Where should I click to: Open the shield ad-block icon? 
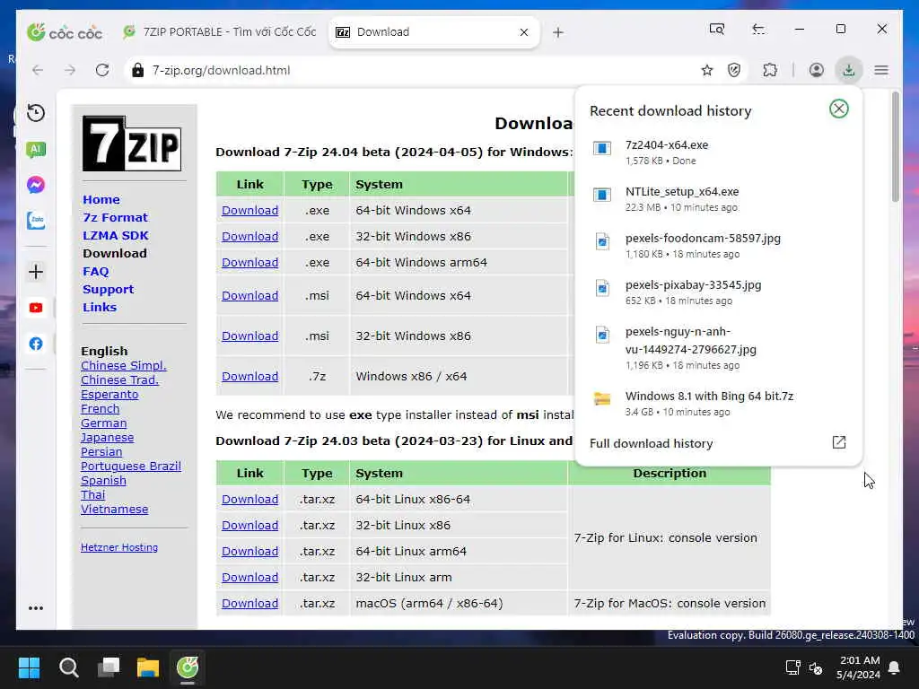(734, 70)
